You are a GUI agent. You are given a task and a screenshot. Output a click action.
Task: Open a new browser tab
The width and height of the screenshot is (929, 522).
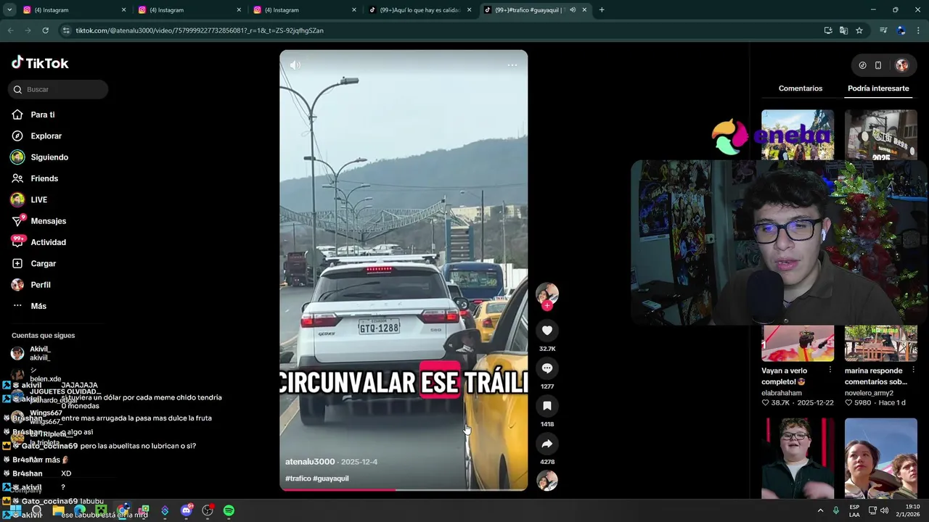pos(602,10)
